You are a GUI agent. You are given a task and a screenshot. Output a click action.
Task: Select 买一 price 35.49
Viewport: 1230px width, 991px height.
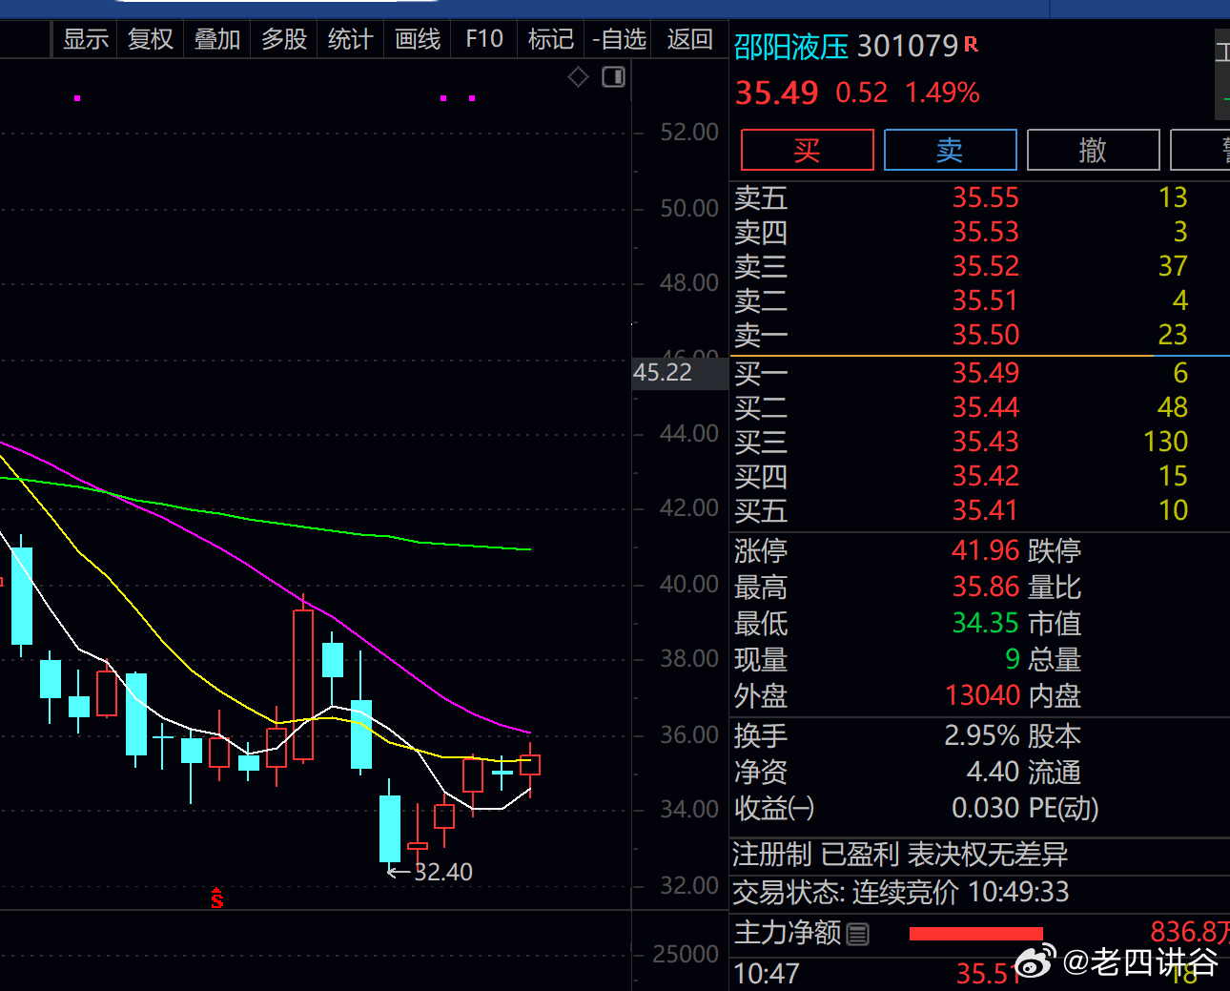point(986,373)
